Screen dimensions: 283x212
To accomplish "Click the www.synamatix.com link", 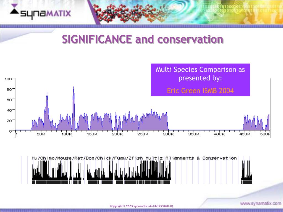I will [261, 203].
